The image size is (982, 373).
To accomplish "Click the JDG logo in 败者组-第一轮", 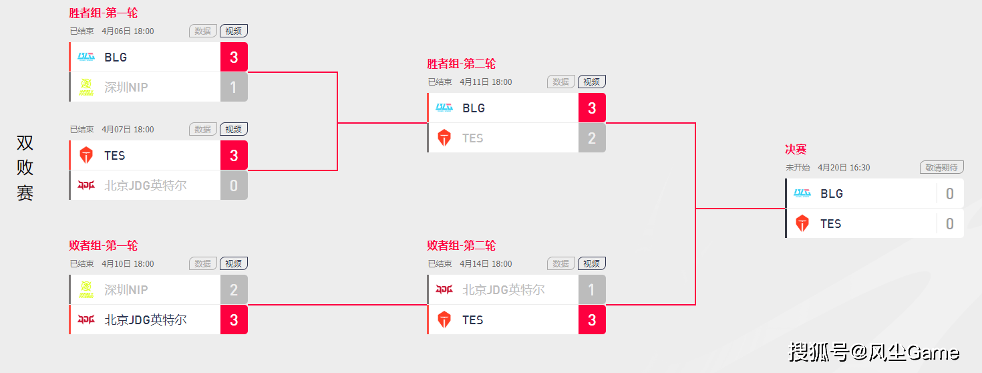I will tap(86, 320).
